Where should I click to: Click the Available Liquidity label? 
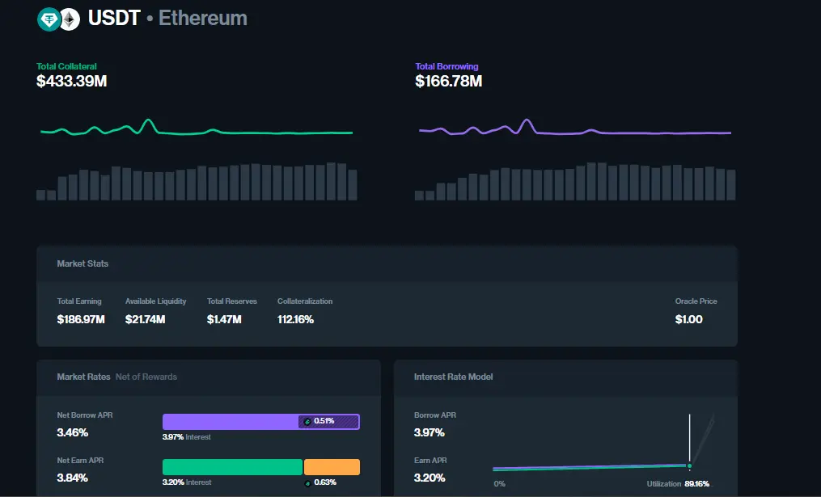[x=155, y=301]
